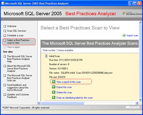
Task: Click Enter an identifying label for this scan
Action: [x=75, y=98]
